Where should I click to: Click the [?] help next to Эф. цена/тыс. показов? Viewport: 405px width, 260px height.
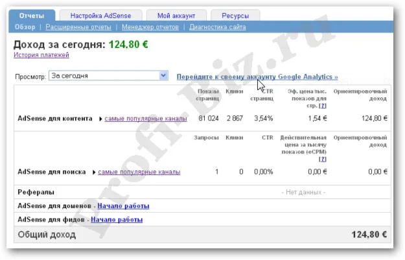323,106
